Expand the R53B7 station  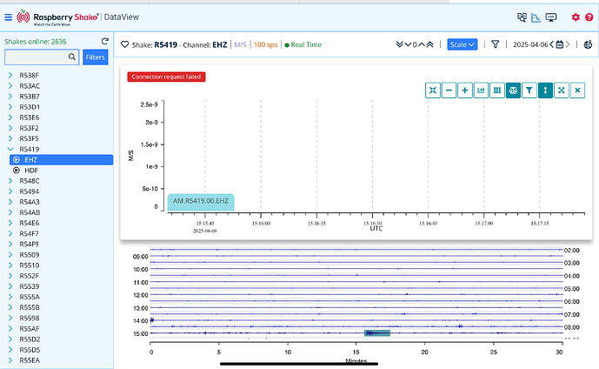pyautogui.click(x=10, y=97)
